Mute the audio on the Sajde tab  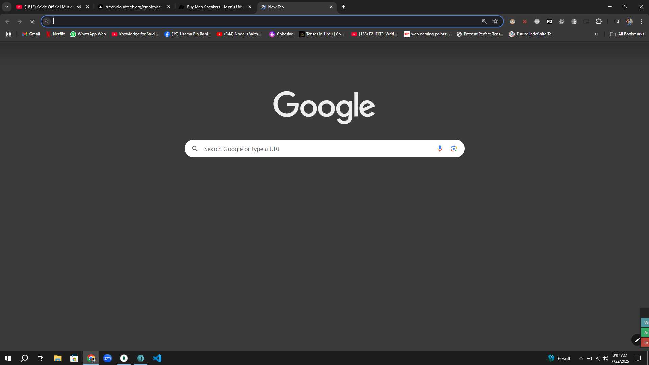coord(79,7)
